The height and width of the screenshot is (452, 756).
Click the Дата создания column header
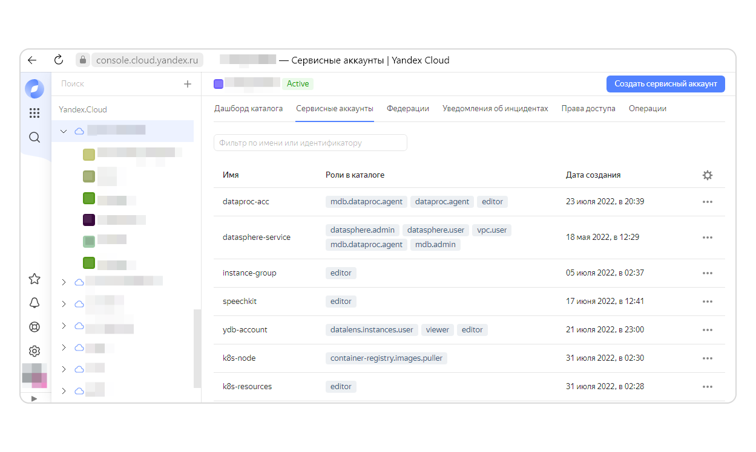(x=593, y=175)
